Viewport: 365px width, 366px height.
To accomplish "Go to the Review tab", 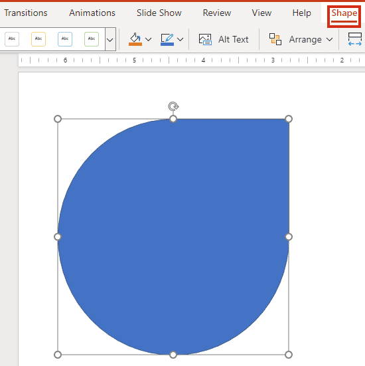I will [217, 13].
